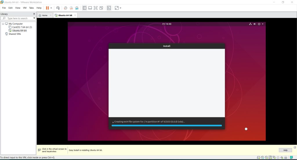This screenshot has height=160, width=297.
Task: Toggle the console view toolbar icon
Action: point(109,8)
